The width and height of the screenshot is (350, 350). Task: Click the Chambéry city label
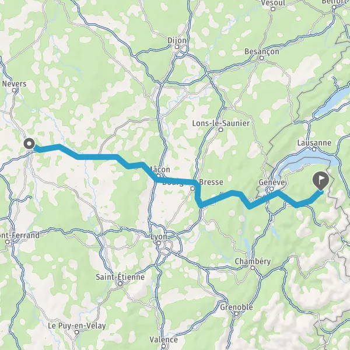point(253,261)
